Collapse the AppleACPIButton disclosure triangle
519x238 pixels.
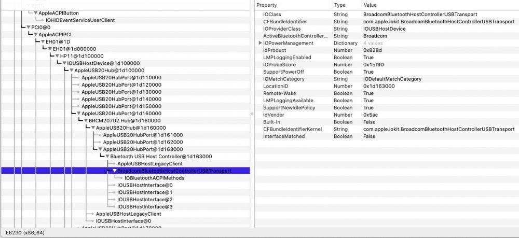tap(35, 12)
